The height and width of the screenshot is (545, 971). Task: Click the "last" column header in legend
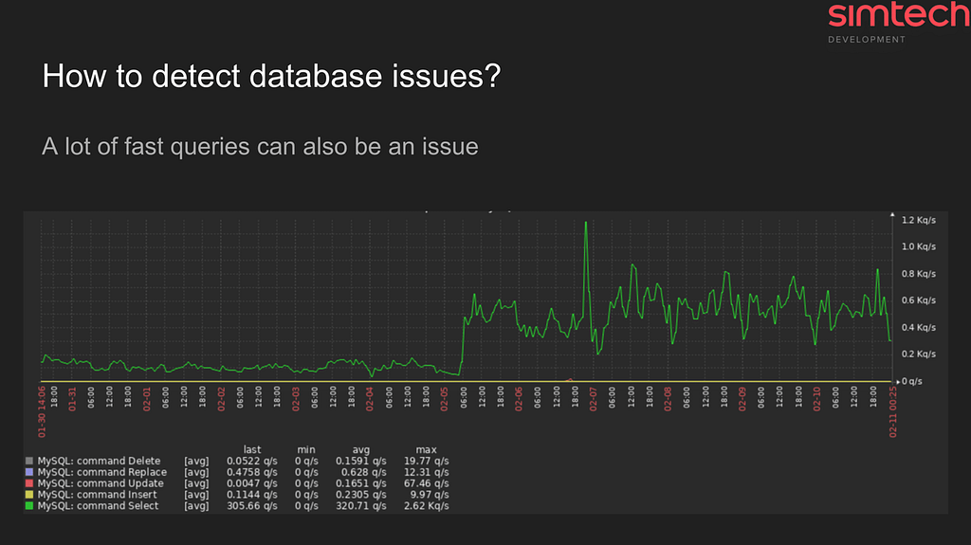point(252,450)
